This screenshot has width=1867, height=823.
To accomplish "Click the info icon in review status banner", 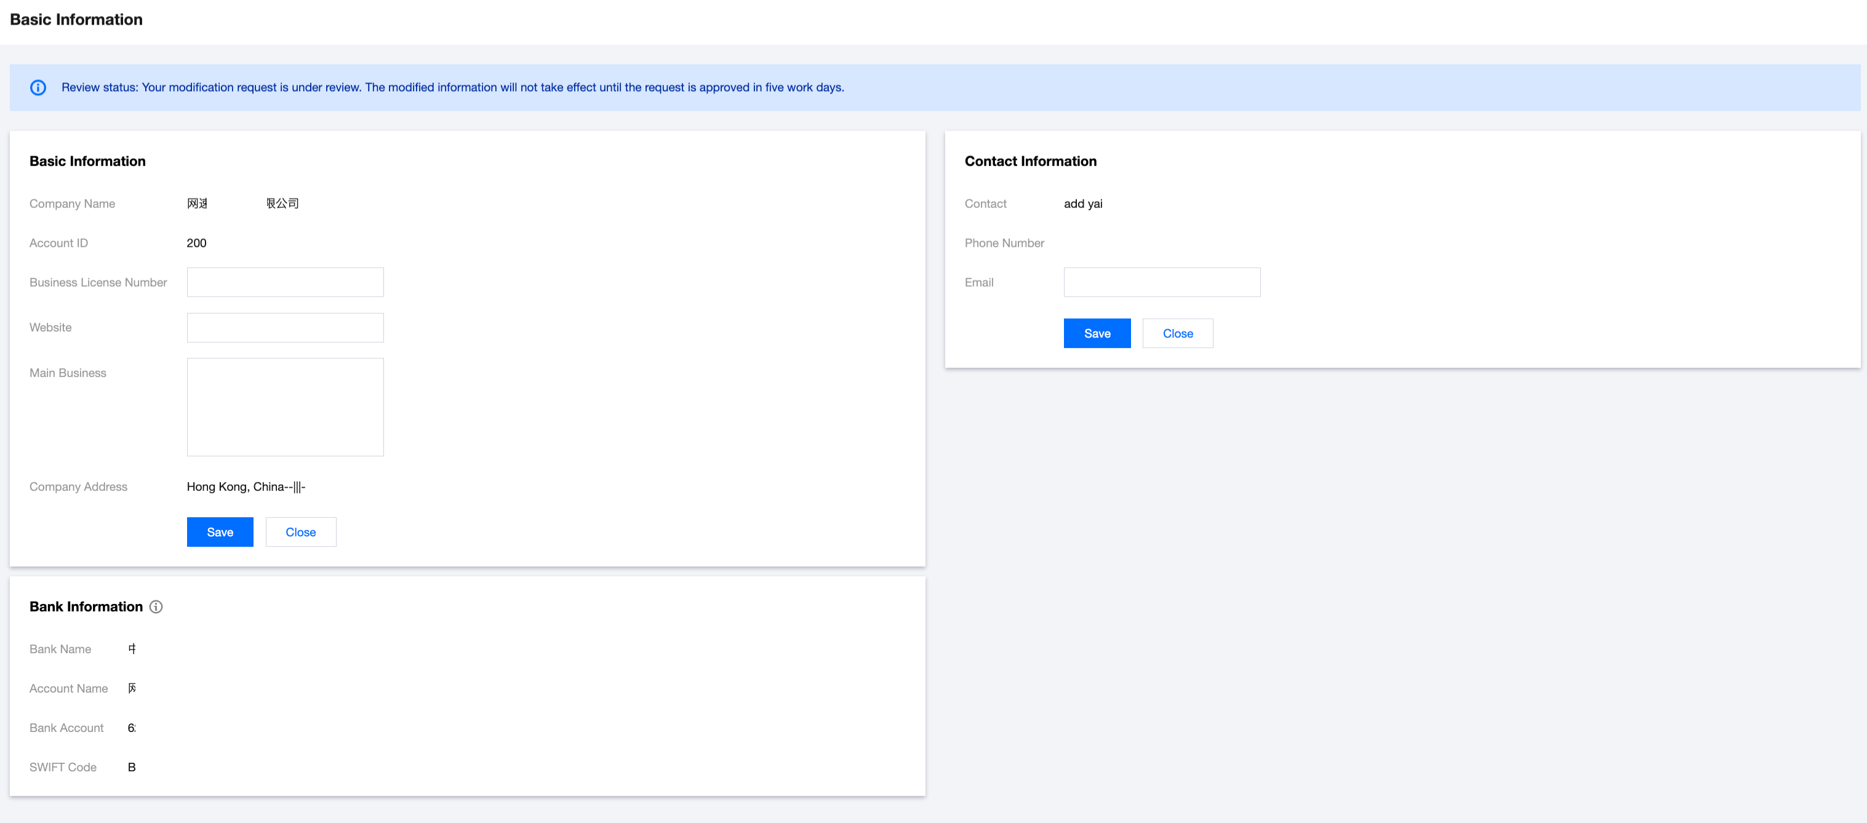I will pos(38,88).
